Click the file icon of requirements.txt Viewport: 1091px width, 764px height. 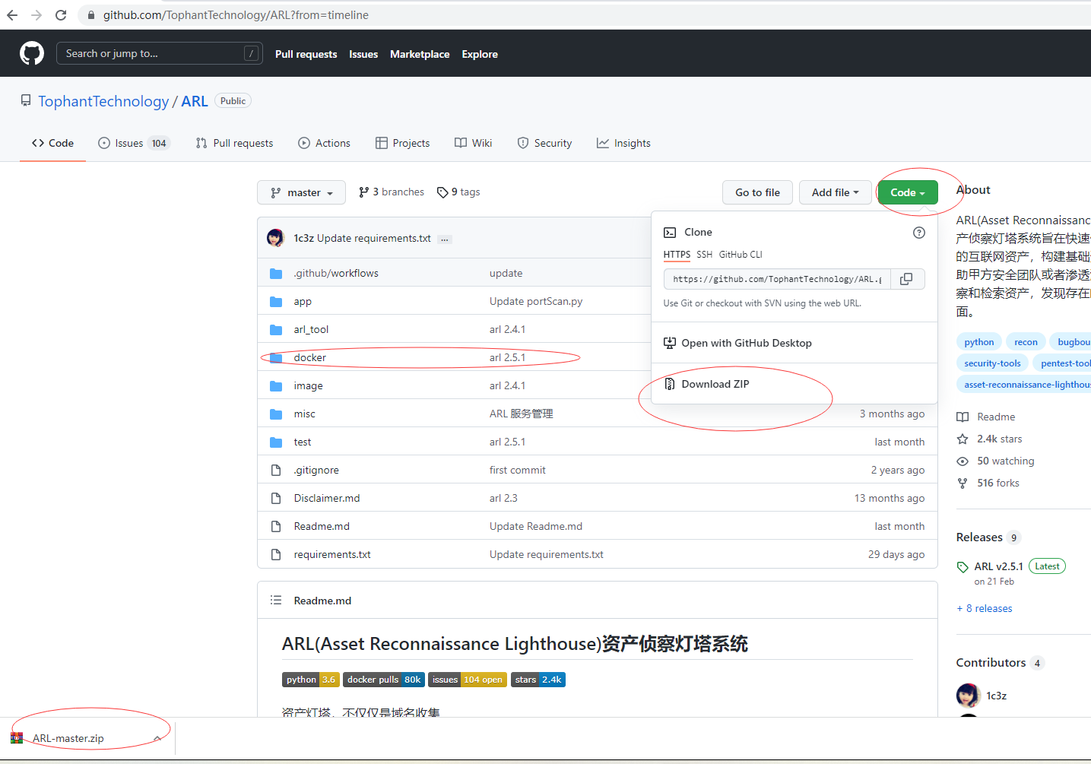tap(276, 555)
